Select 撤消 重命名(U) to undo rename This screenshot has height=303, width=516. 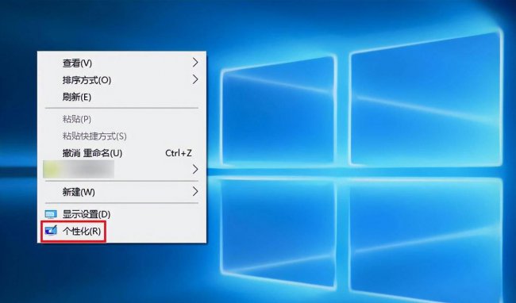click(121, 153)
